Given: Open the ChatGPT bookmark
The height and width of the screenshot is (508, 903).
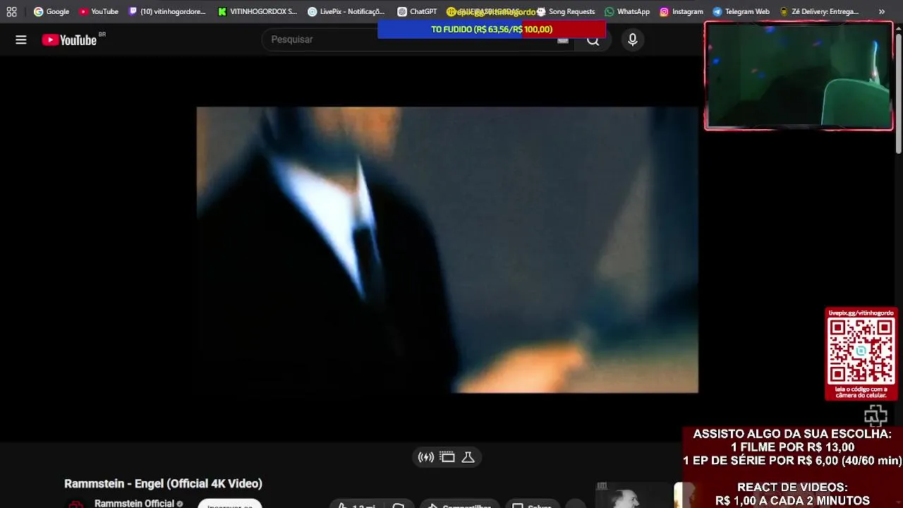Looking at the screenshot, I should [x=417, y=11].
